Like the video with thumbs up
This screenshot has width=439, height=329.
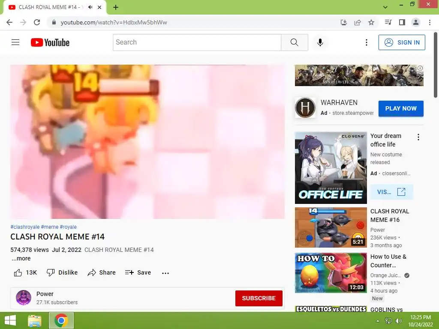(25, 272)
